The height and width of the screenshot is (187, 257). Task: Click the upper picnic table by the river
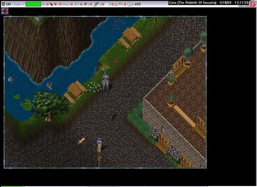130,38
